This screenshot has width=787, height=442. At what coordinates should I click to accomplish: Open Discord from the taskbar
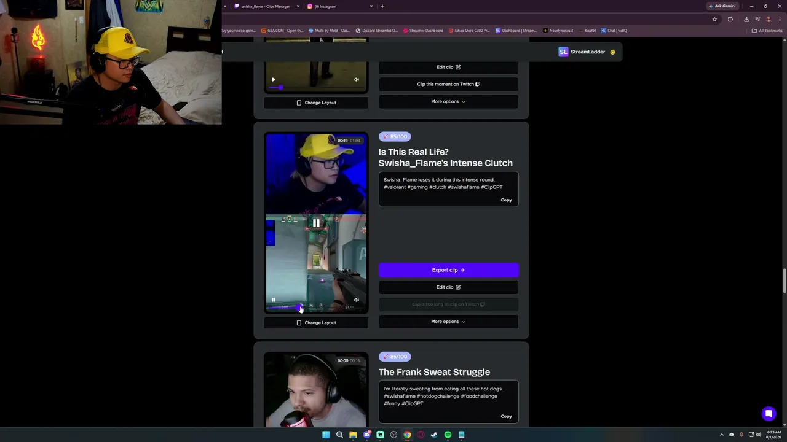(366, 435)
